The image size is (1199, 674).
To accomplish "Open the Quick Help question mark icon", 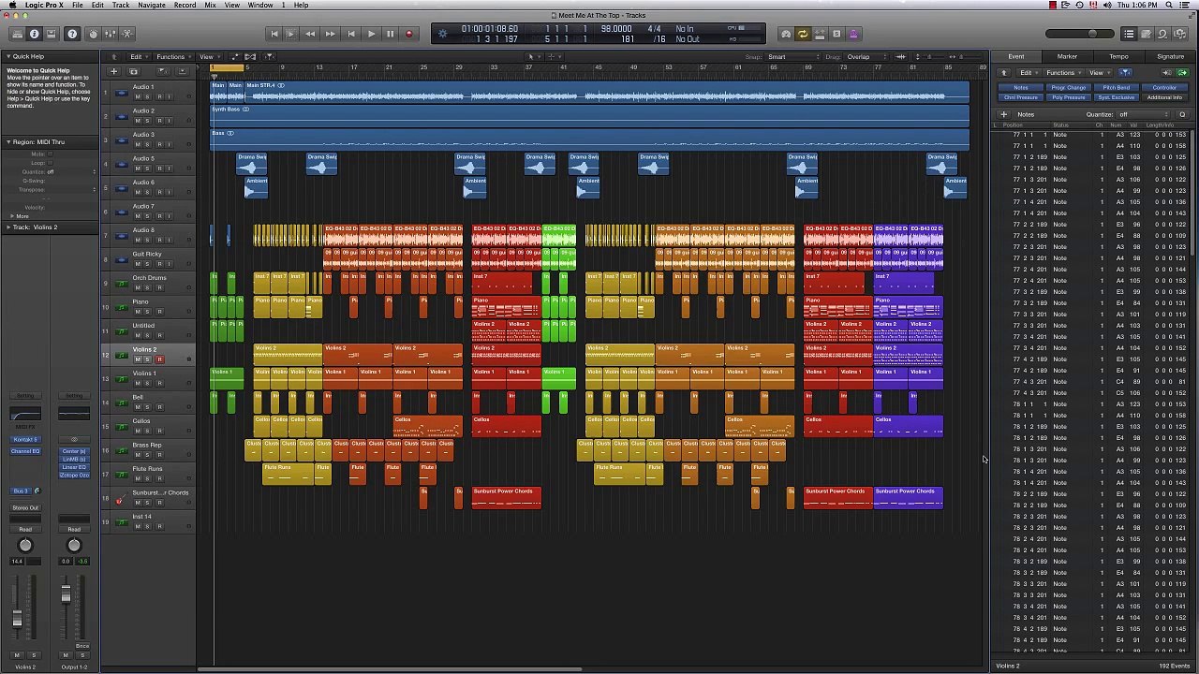I will point(72,34).
